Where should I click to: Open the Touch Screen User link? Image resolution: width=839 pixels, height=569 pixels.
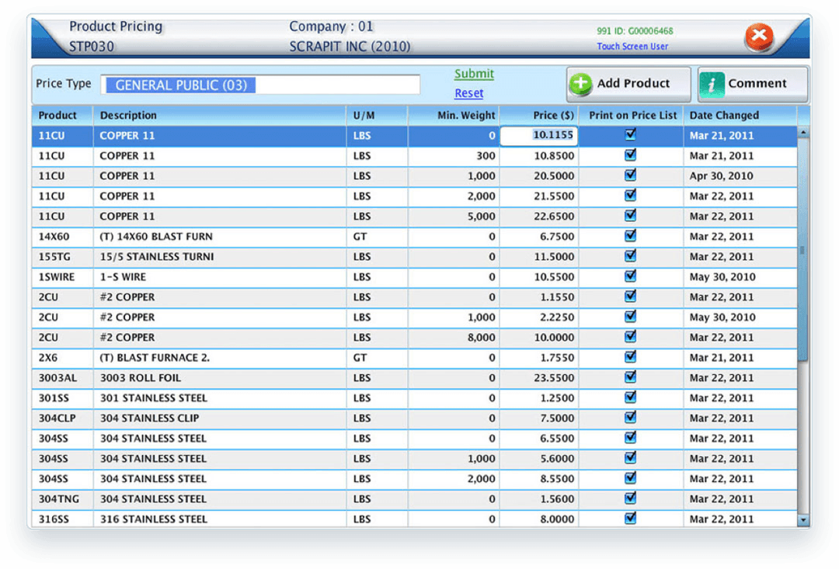point(633,47)
